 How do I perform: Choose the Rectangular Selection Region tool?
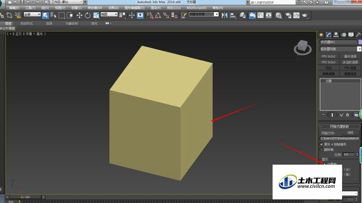62,16
